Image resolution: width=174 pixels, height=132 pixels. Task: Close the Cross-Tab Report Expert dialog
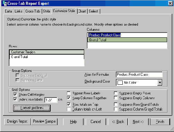(x=170, y=3)
